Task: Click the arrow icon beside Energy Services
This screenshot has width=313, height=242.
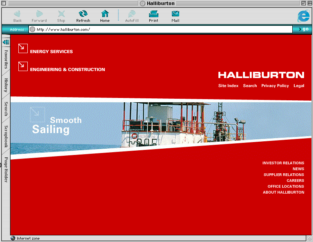Action: (23, 48)
